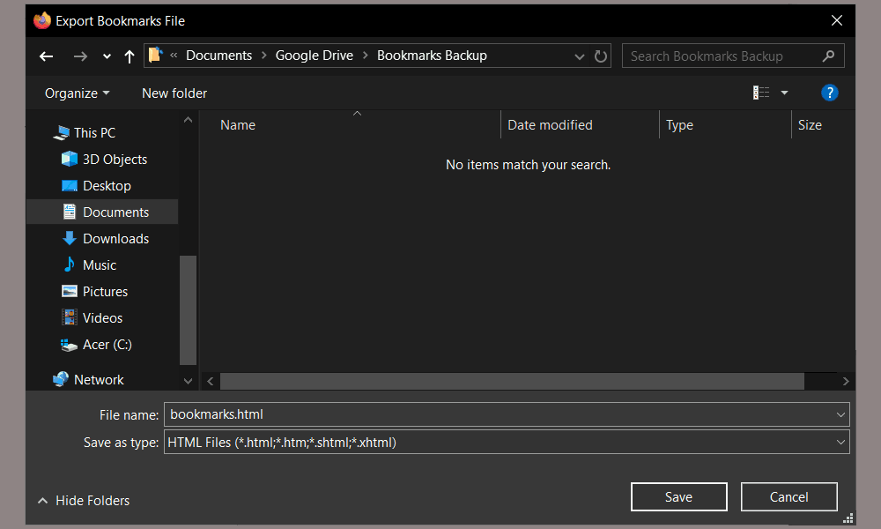
Task: Click the forward navigation arrow
Action: click(80, 56)
